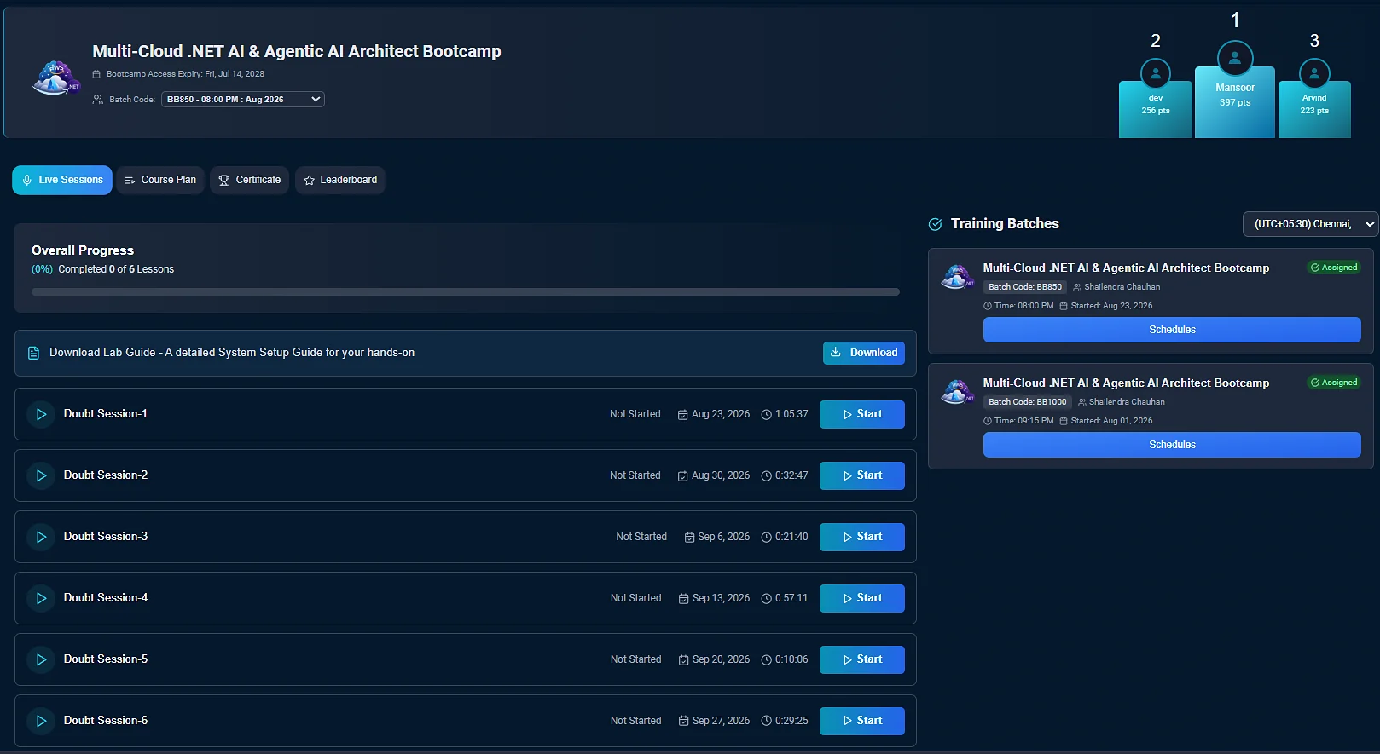Screen dimensions: 1380x754
Task: Open Schedules for batch BB1000
Action: (1172, 445)
